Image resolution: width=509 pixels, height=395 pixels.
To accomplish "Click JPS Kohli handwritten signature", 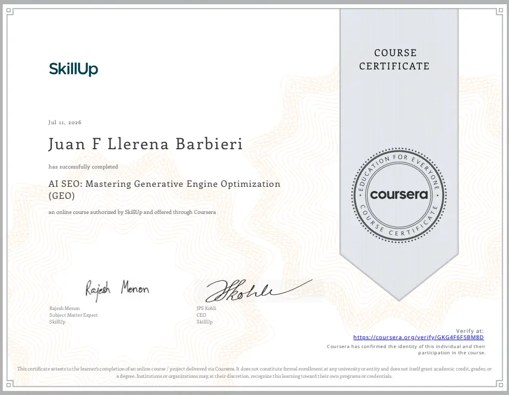I will (x=259, y=290).
